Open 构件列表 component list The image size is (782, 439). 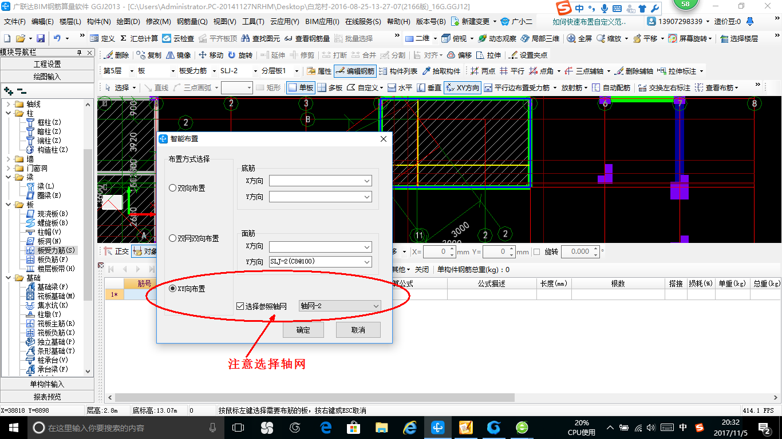[x=398, y=71]
